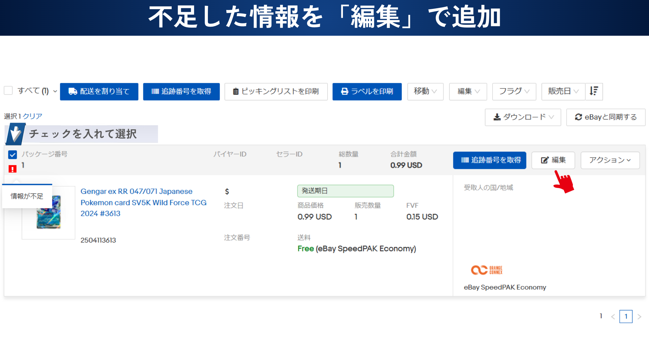This screenshot has width=649, height=362.
Task: Click the sort order icon
Action: coord(594,91)
